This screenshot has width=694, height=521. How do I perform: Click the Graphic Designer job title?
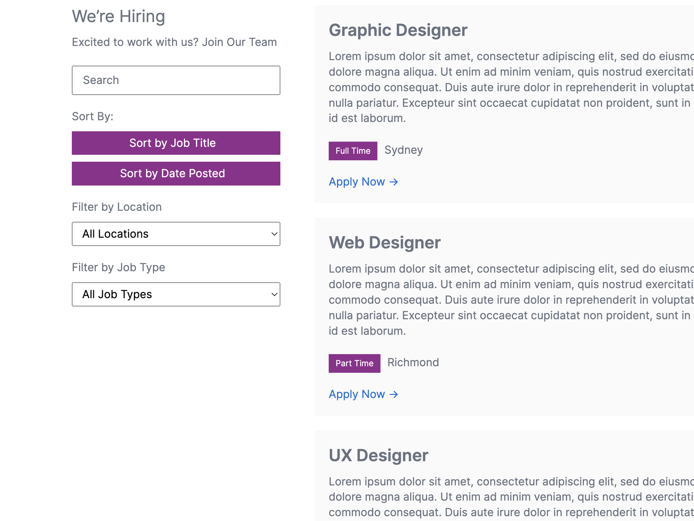398,30
